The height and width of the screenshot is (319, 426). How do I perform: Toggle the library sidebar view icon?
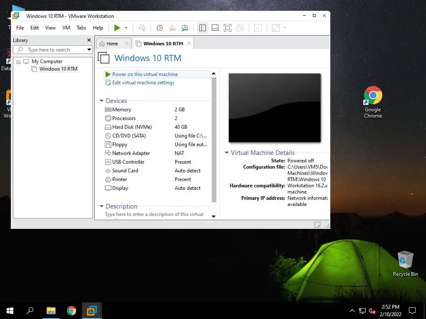click(x=203, y=28)
